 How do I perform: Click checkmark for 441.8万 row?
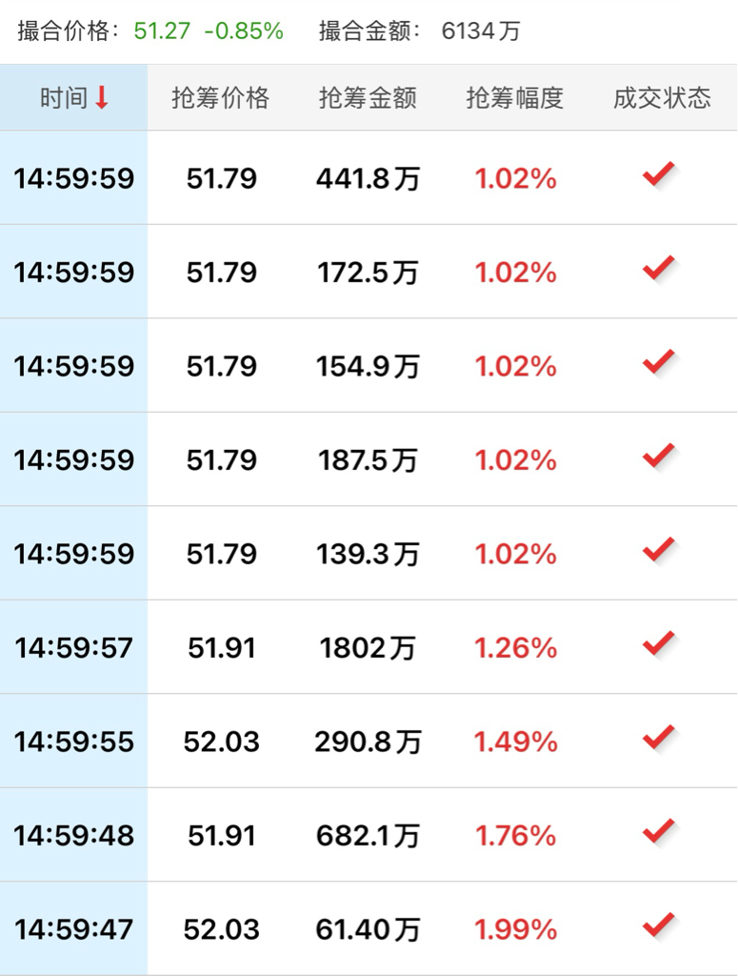[658, 175]
